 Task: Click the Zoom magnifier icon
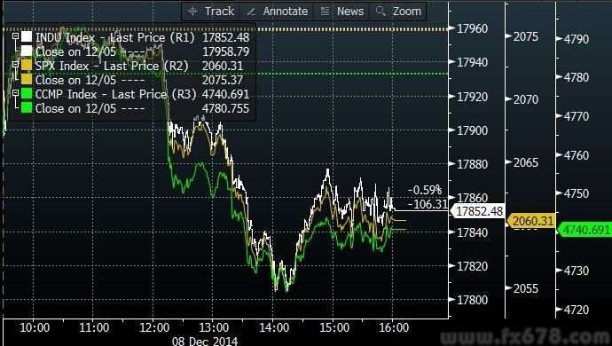coord(381,12)
